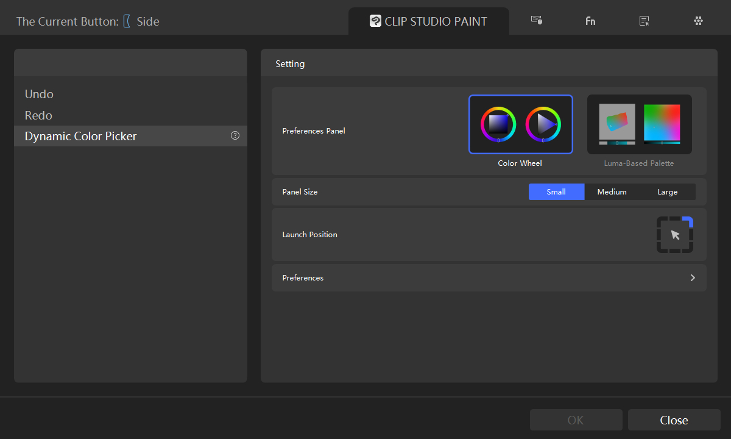
Task: Open the menu list icon with cursor
Action: 644,20
